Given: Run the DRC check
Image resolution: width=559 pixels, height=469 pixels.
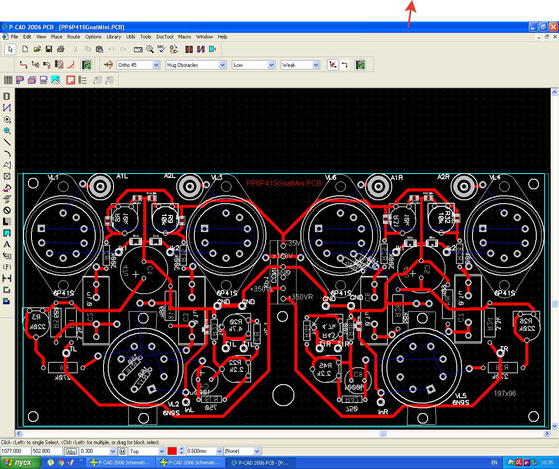Looking at the screenshot, I should 162,49.
